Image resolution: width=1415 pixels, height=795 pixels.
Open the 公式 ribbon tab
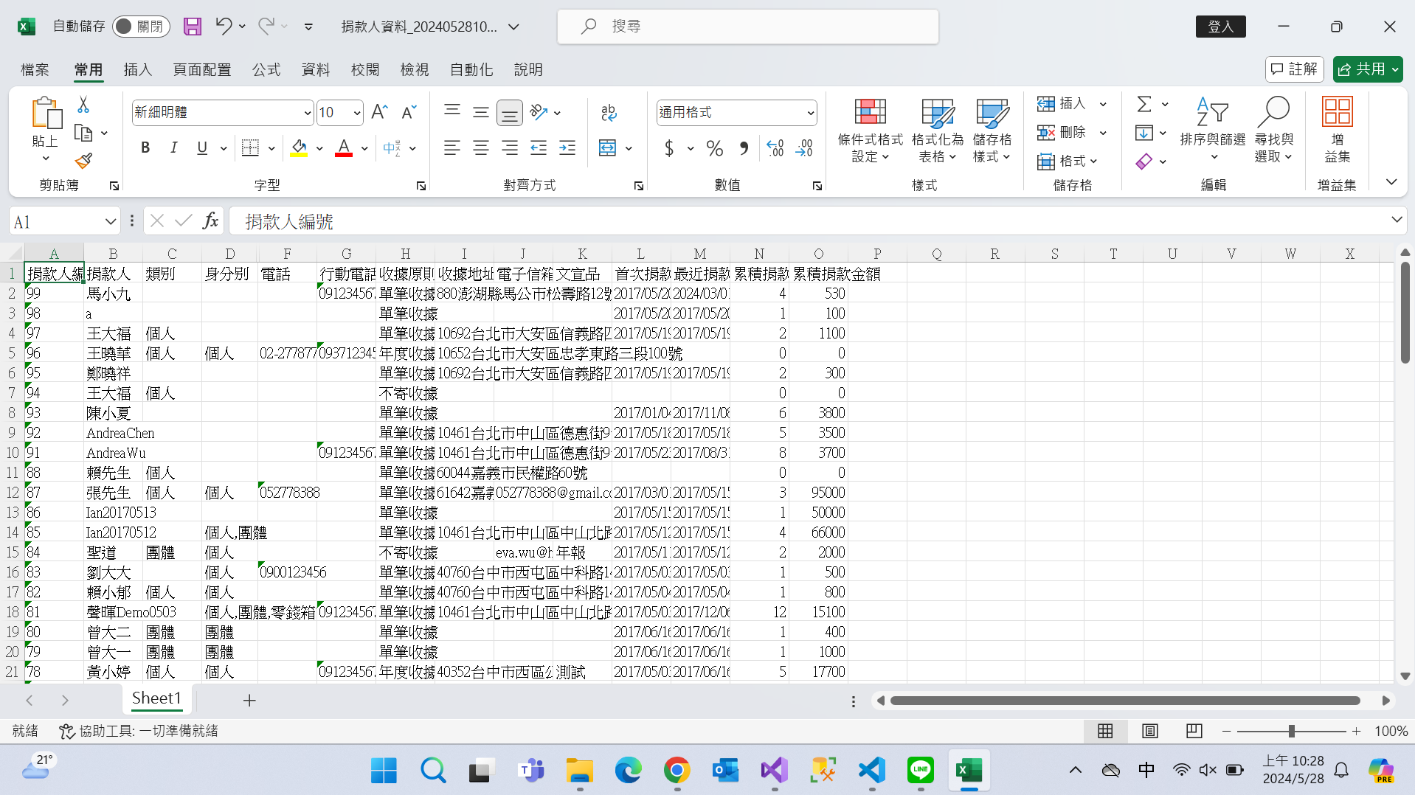(266, 69)
